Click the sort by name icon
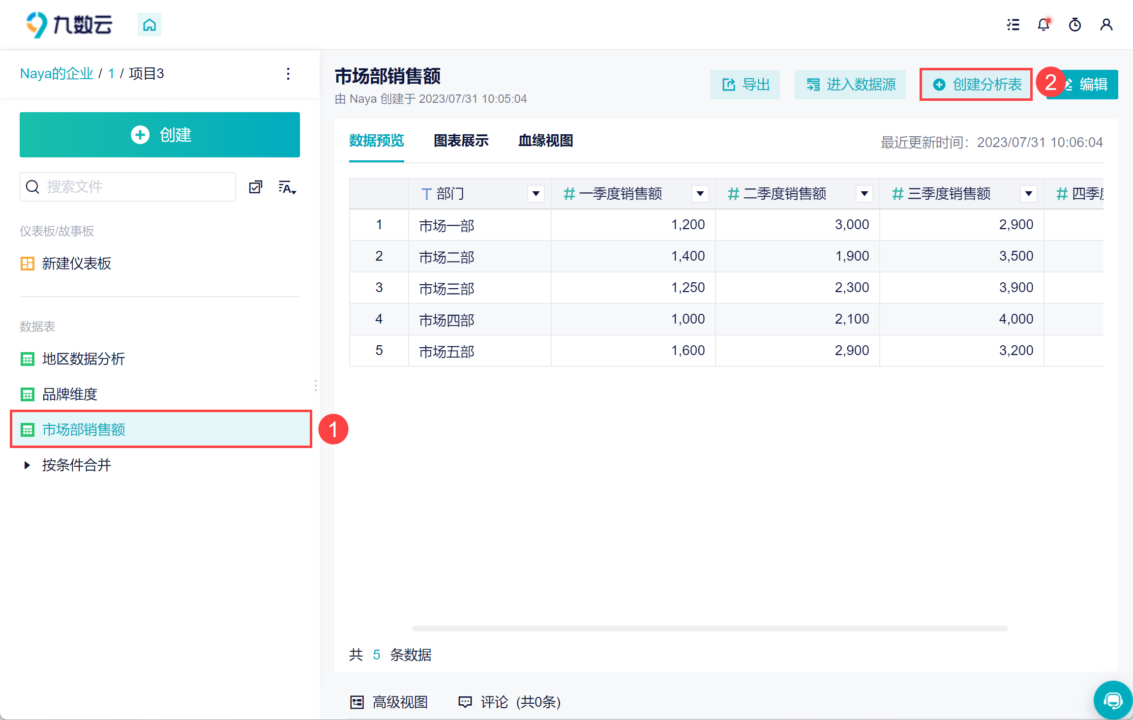Viewport: 1133px width, 720px height. [x=287, y=187]
